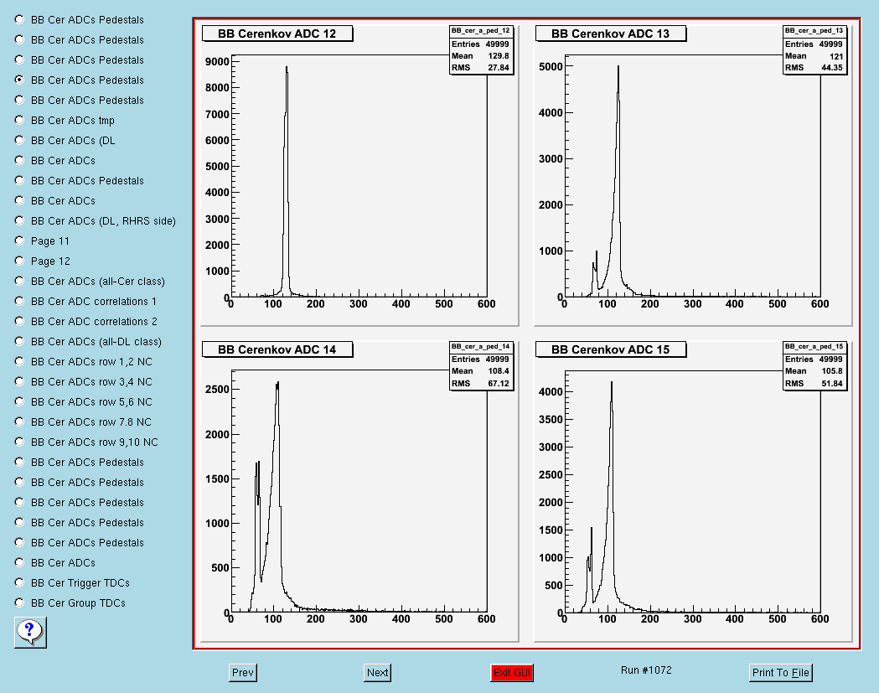
Task: Choose the BB Cer Trigger TDCs page
Action: [19, 582]
